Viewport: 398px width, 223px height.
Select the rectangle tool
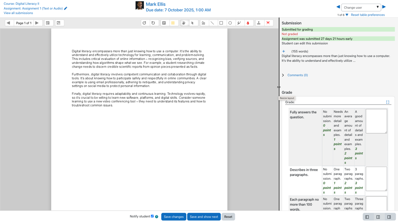tap(221, 23)
